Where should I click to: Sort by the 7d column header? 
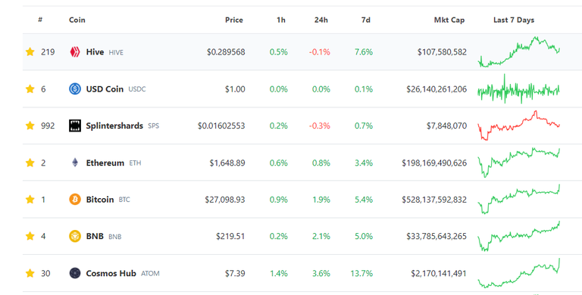point(366,20)
